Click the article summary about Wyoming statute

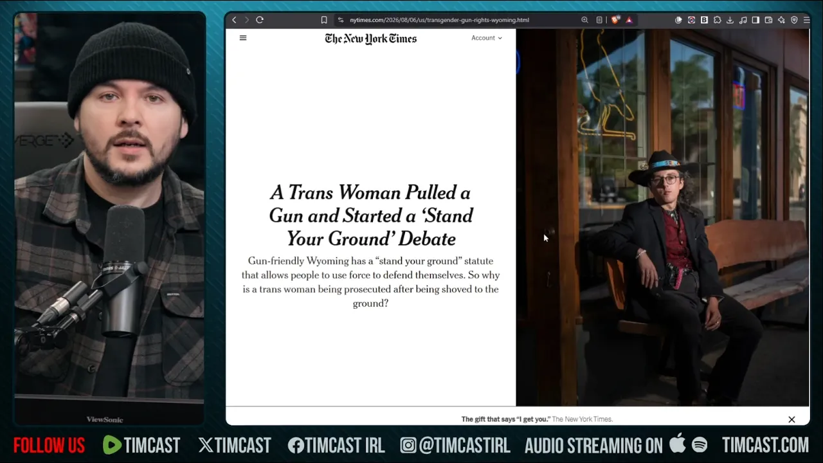(371, 282)
